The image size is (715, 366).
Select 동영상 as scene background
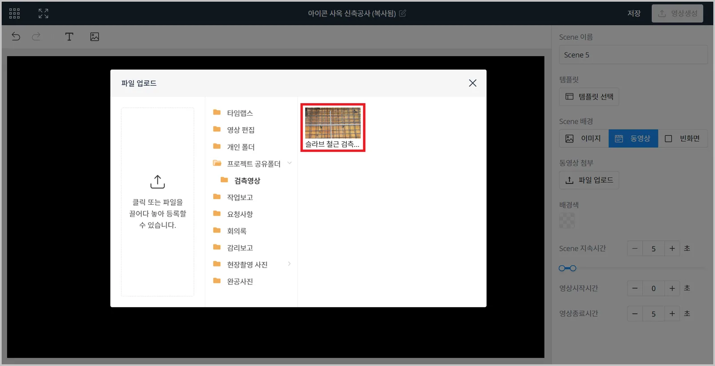coord(633,138)
